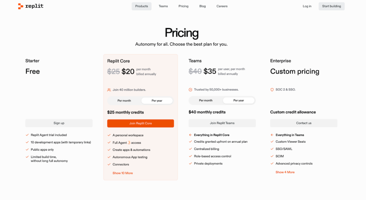This screenshot has width=366, height=200.
Task: Click the Replit logo icon
Action: pos(21,6)
